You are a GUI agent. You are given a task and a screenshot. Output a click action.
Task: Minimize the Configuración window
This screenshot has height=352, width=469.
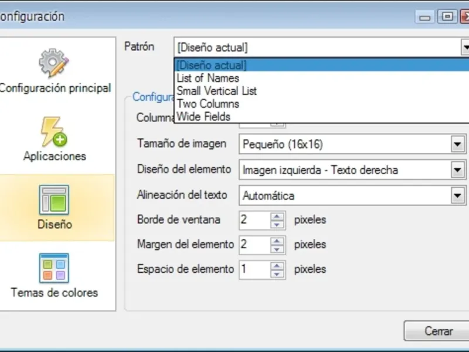coord(424,17)
